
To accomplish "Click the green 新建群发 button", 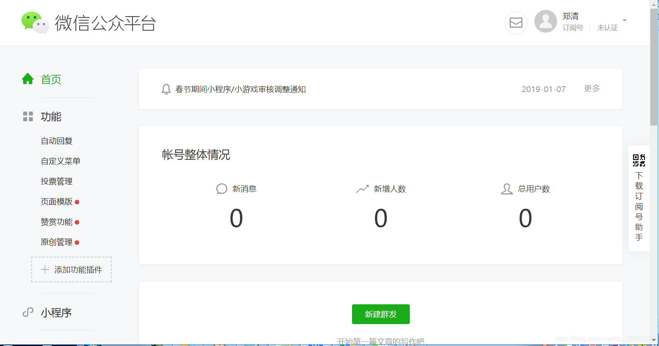I will coord(380,314).
